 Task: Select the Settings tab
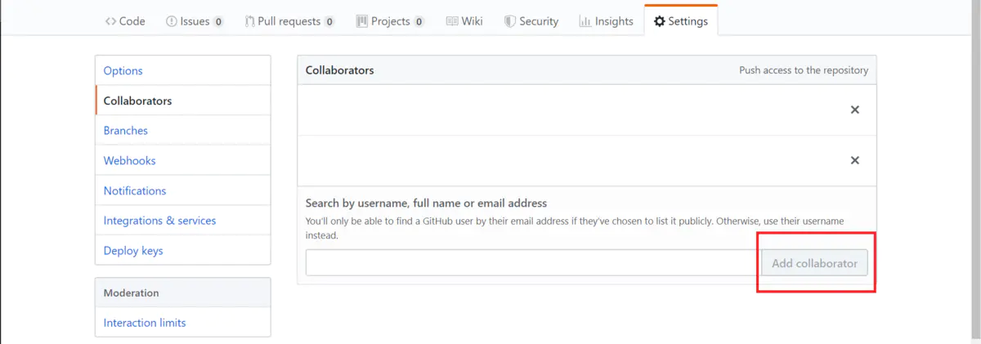[x=681, y=21]
